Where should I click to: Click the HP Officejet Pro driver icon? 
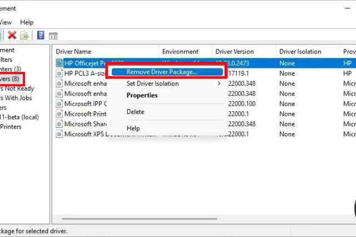[60, 63]
